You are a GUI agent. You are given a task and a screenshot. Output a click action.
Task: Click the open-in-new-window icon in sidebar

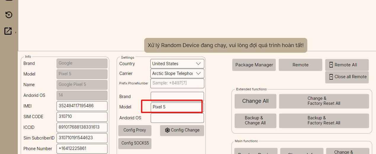[x=8, y=31]
